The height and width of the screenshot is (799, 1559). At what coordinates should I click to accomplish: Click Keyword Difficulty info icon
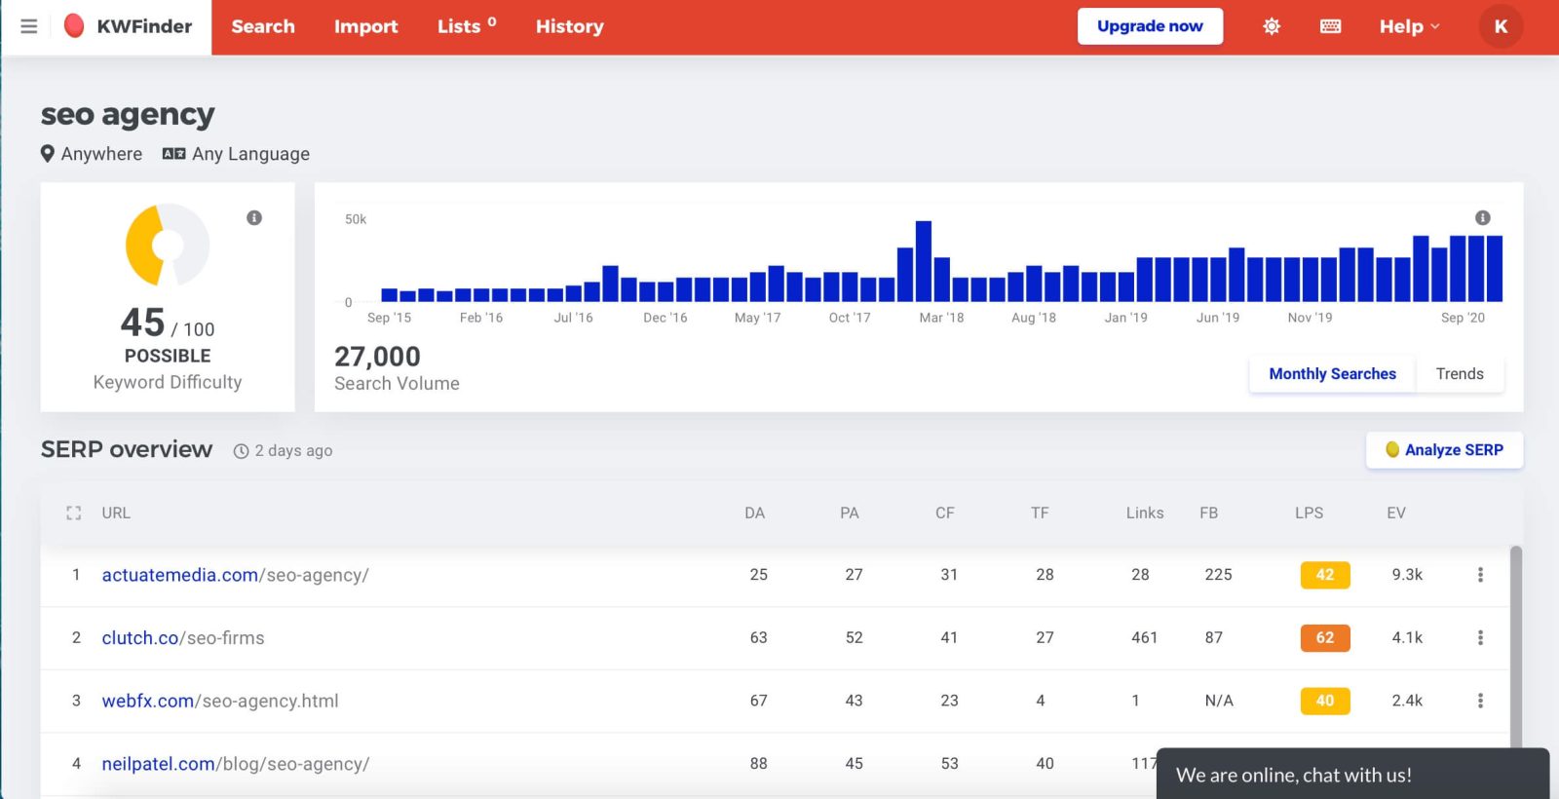(x=254, y=217)
